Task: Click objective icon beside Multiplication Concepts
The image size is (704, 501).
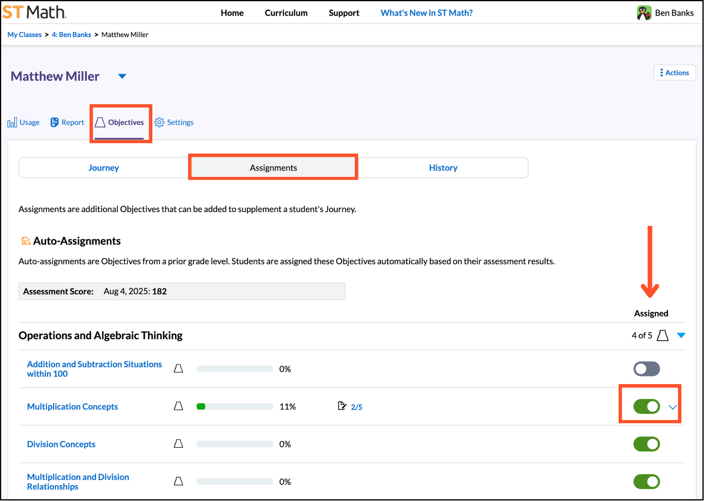Action: point(178,406)
